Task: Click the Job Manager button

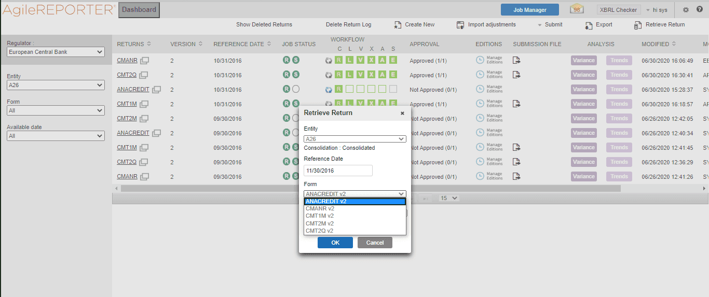Action: click(x=530, y=10)
